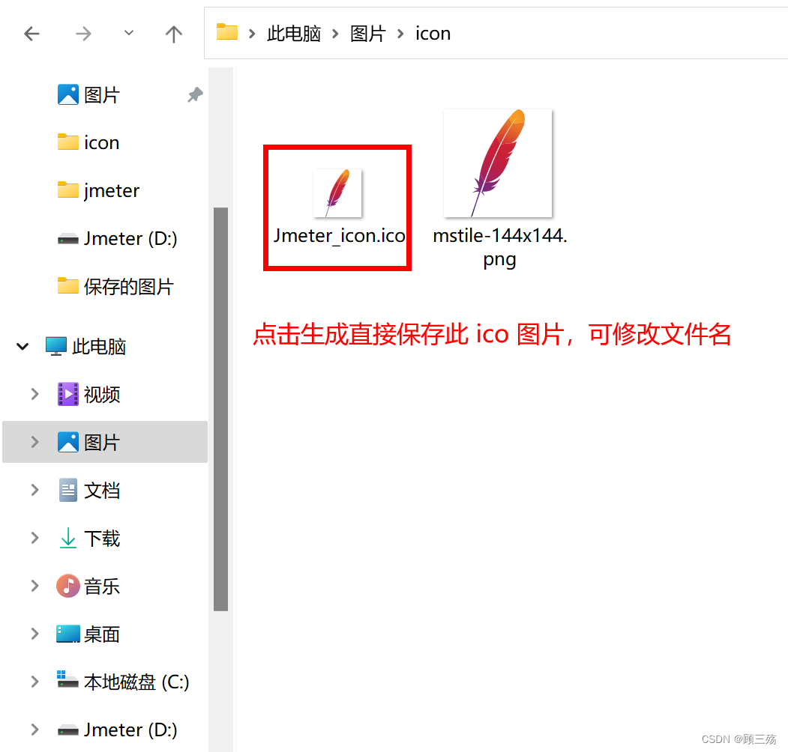The image size is (788, 752).
Task: Open 保存的图片 folder in sidebar
Action: coord(115,287)
